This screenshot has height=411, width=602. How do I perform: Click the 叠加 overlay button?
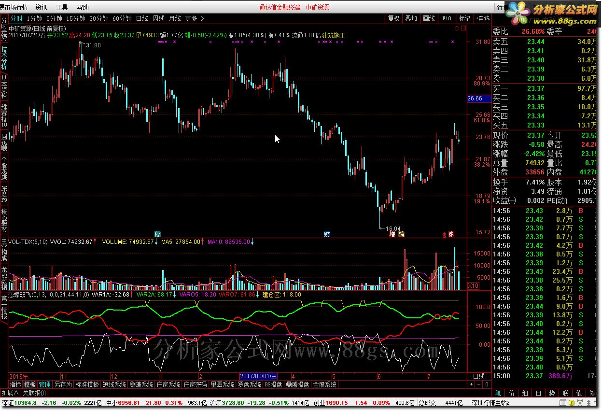coord(411,19)
